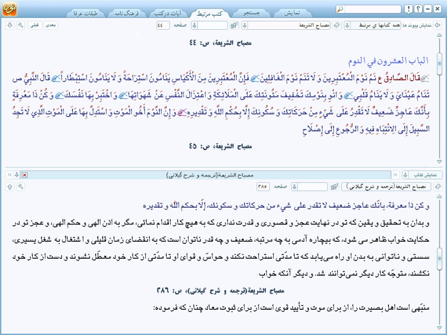This screenshot has width=447, height=335.
Task: Click the line starting منبّهى است اهل بصيرت
Action: coord(291,308)
